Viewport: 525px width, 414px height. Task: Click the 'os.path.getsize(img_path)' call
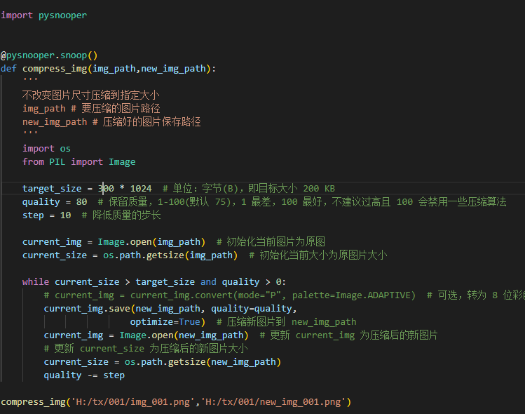(170, 255)
